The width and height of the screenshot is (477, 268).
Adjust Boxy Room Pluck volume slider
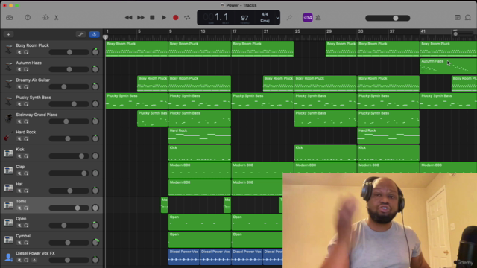(69, 52)
